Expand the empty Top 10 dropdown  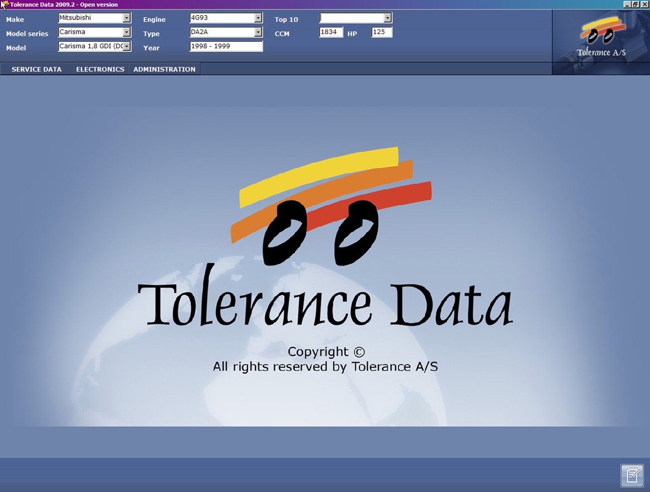pyautogui.click(x=388, y=18)
